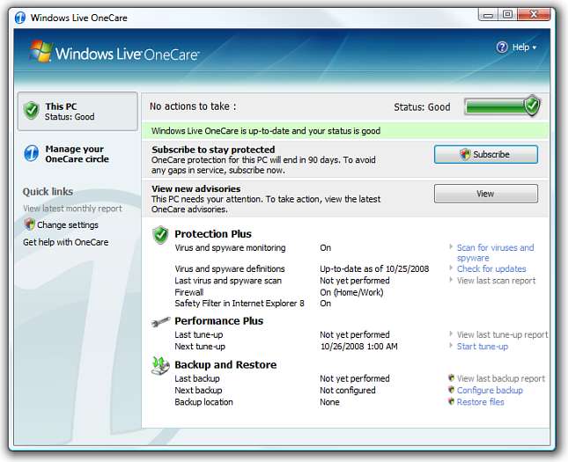Click arrow bullet beside View last scan report

(x=451, y=280)
